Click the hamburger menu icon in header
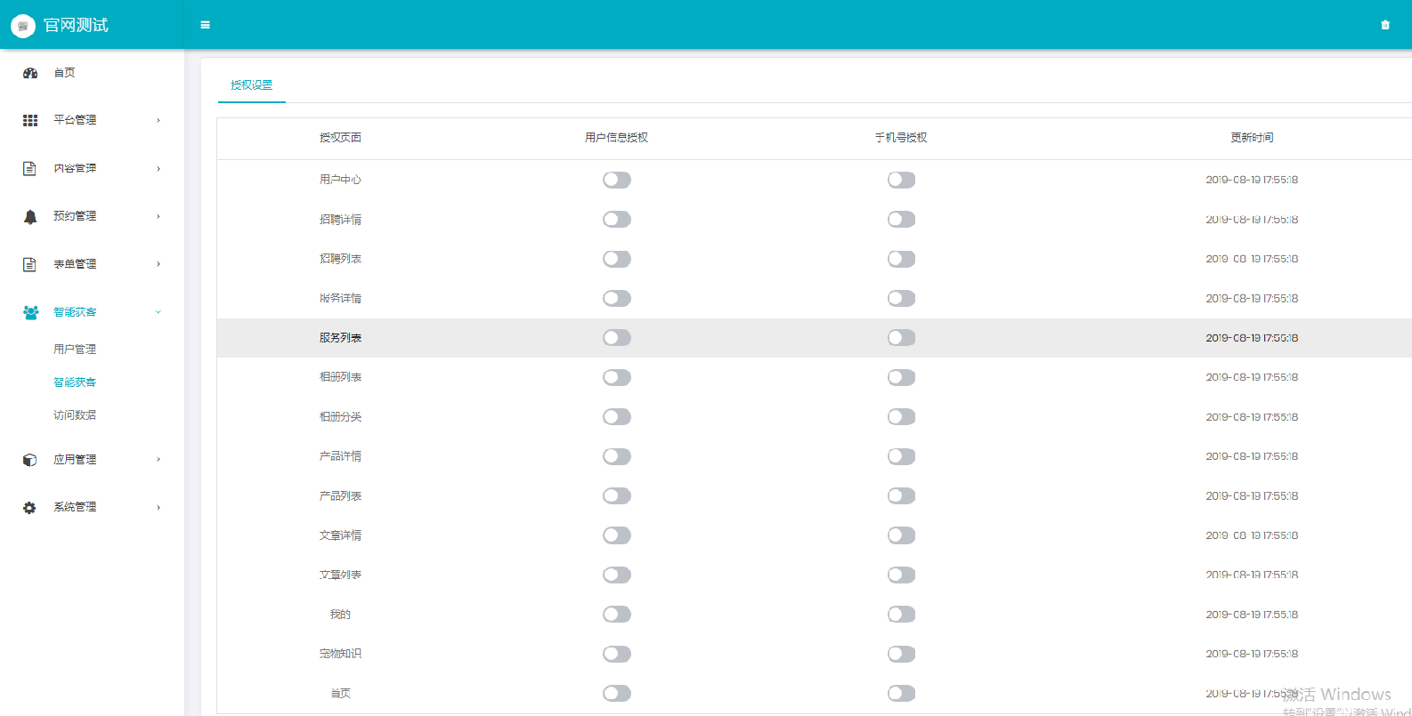The image size is (1412, 716). (x=205, y=25)
